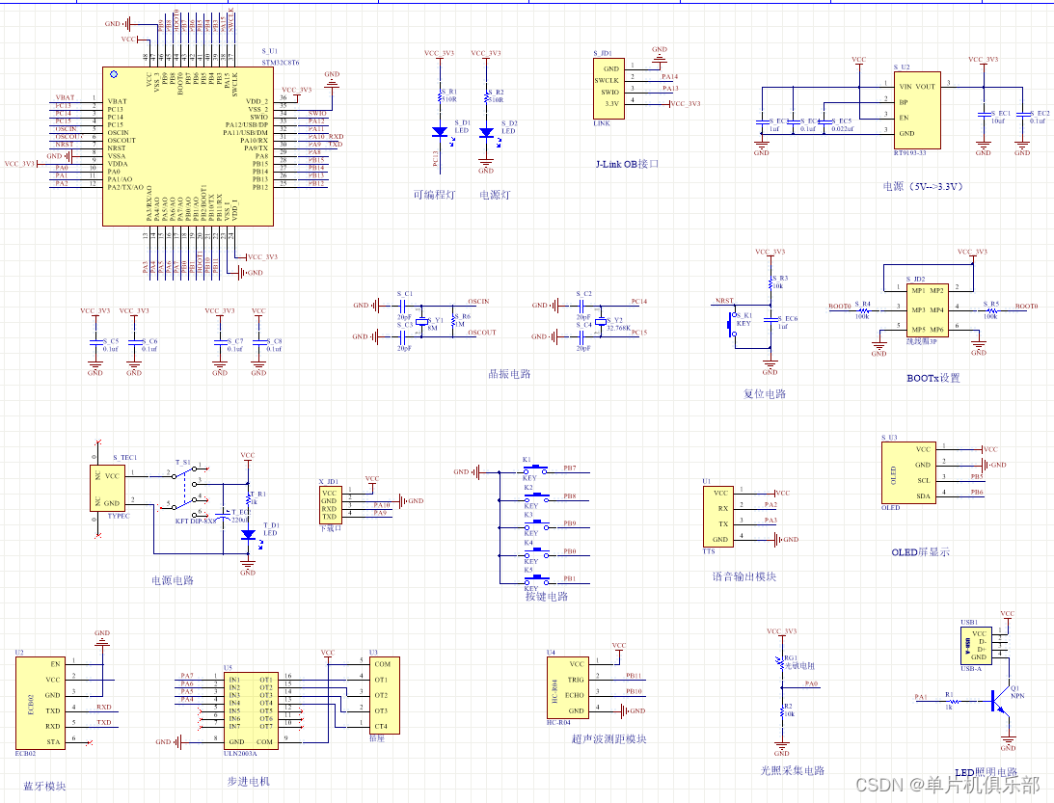
Task: Click the Q1 NPN transistor
Action: click(1001, 702)
